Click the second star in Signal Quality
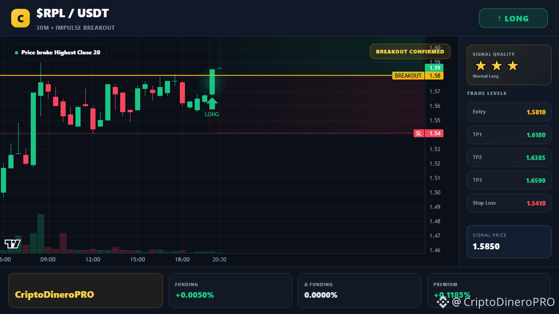559x314 pixels. point(497,66)
